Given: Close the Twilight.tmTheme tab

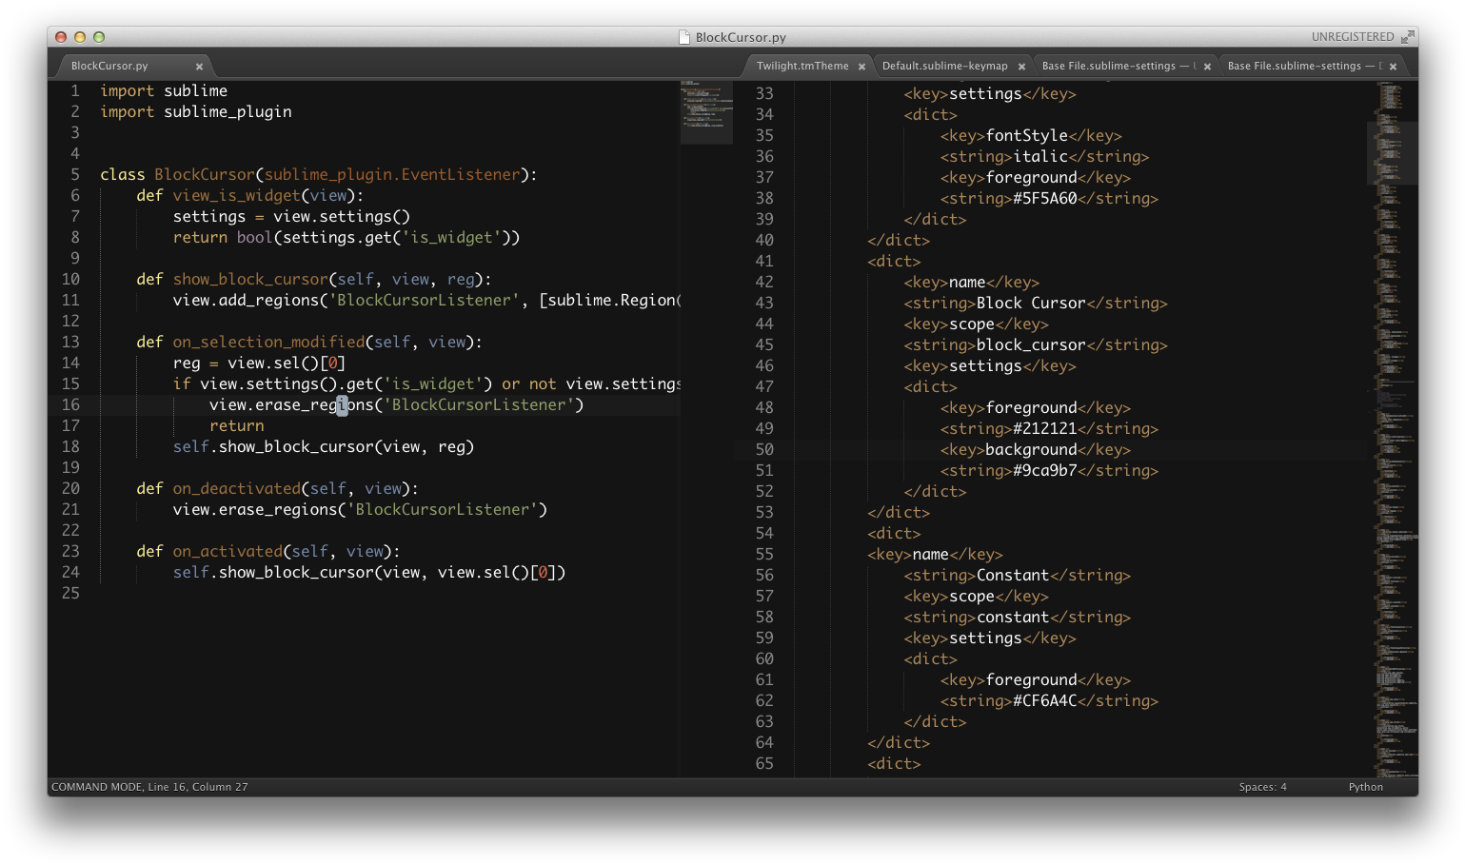Looking at the screenshot, I should coord(861,67).
